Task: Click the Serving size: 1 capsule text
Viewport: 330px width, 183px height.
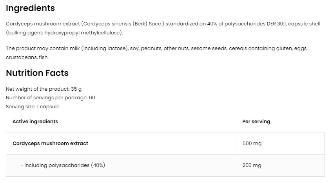Action: coord(33,107)
